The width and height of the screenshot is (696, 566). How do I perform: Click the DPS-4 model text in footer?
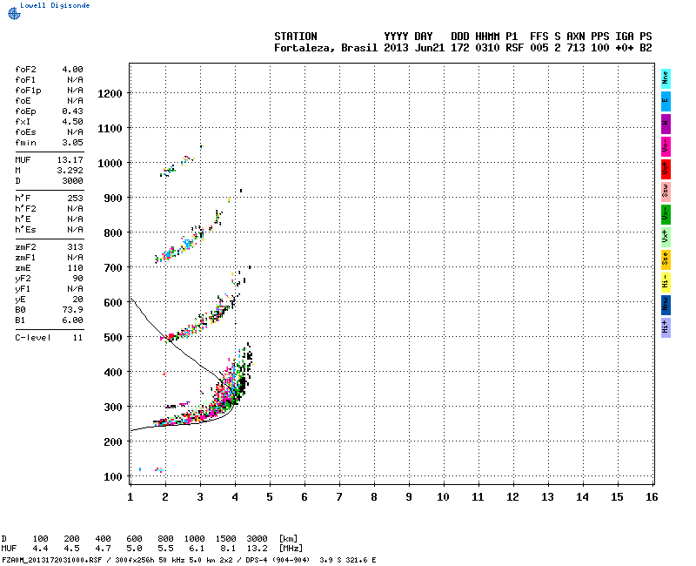(257, 560)
